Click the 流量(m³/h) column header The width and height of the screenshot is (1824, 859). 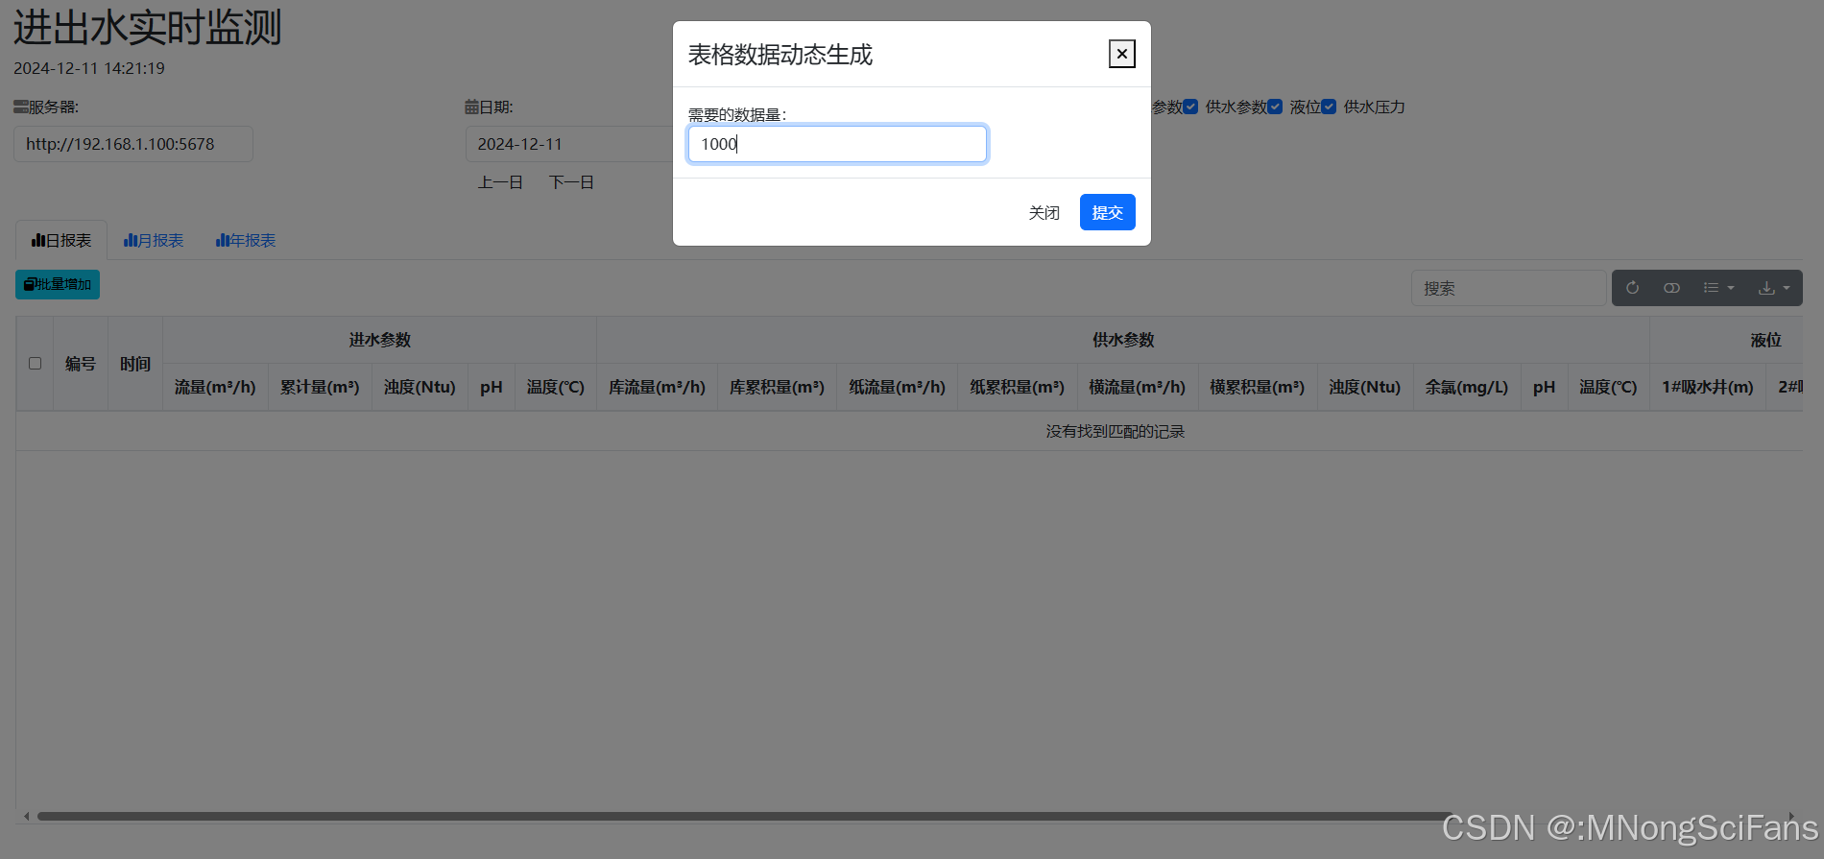coord(215,387)
